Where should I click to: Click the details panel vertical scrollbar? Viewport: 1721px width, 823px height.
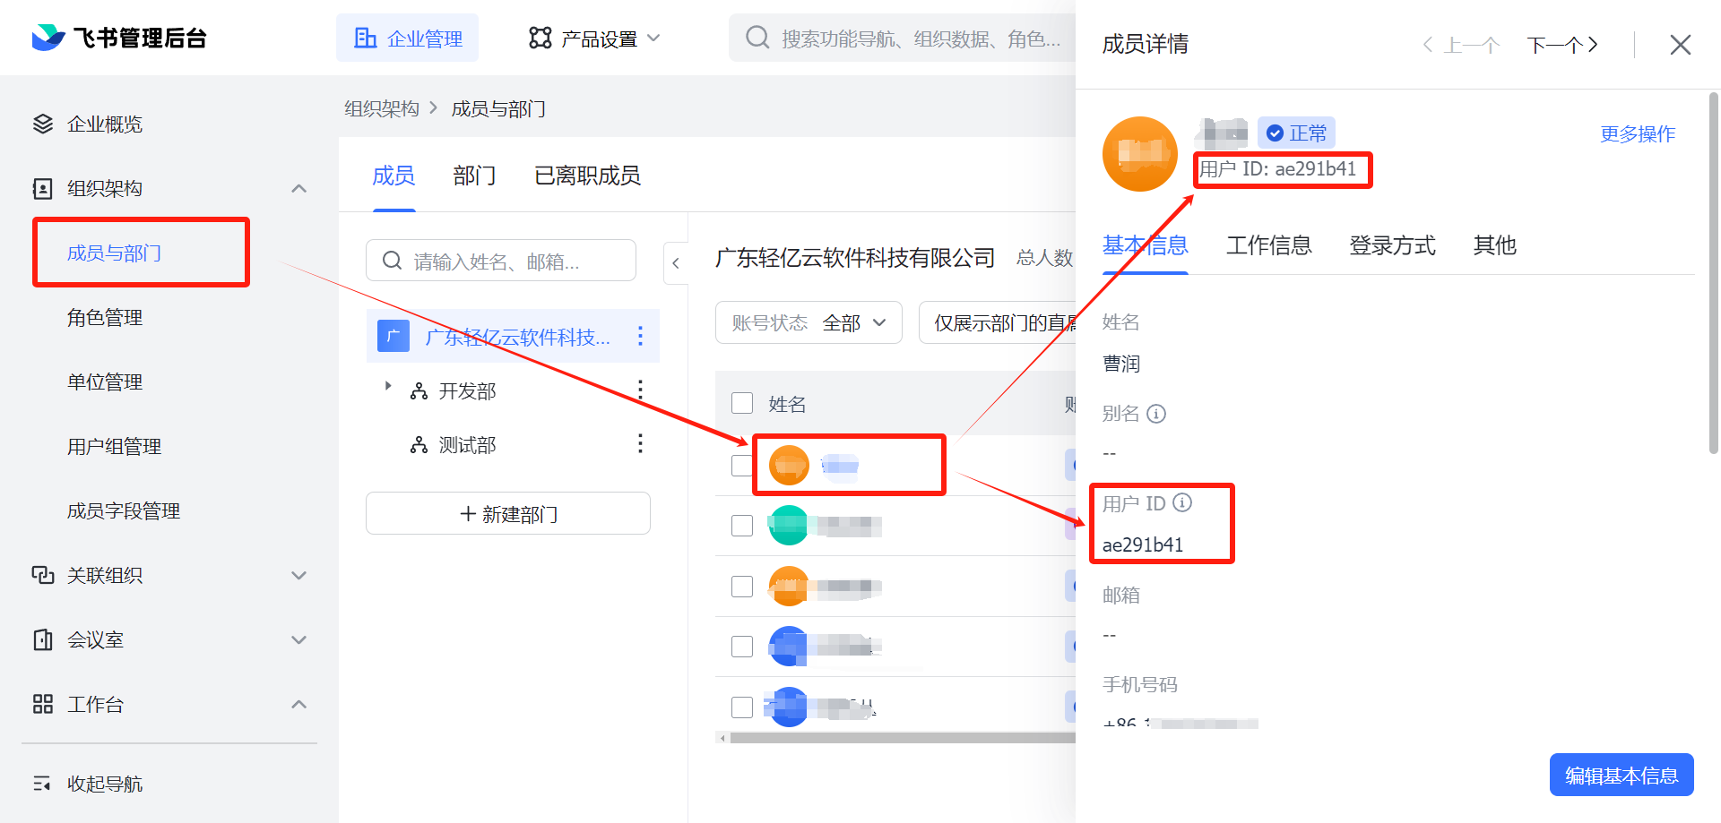tap(1713, 273)
